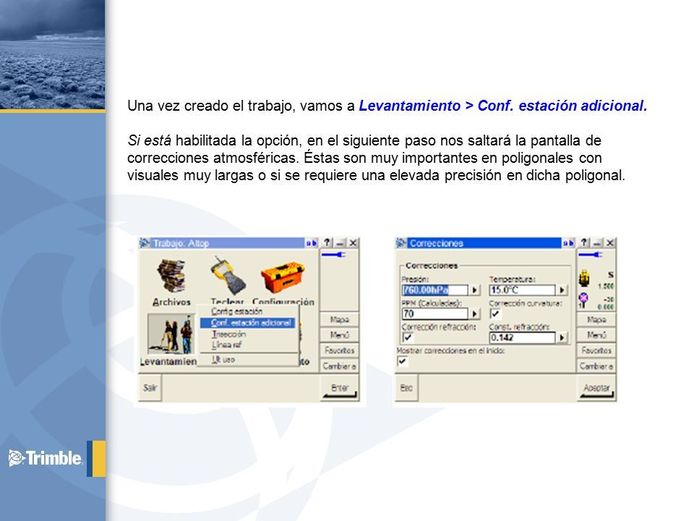Click Menú button in Trabajo window
694x521 pixels.
(339, 335)
